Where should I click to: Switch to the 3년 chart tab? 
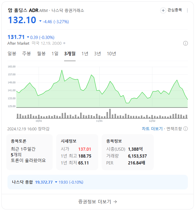[x=97, y=54]
